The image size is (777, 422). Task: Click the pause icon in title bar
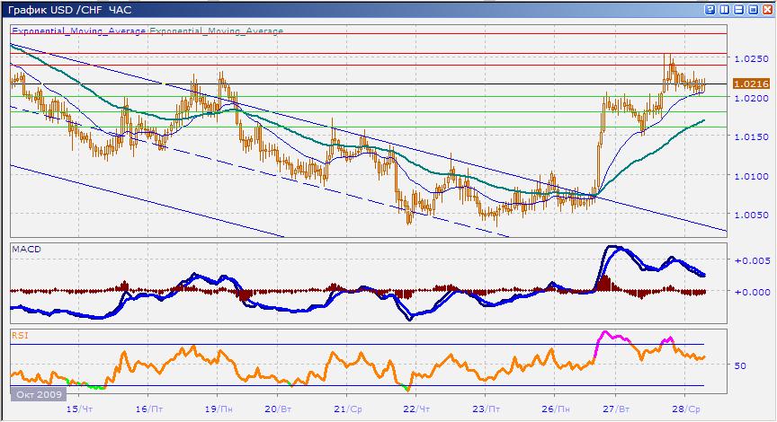click(725, 8)
